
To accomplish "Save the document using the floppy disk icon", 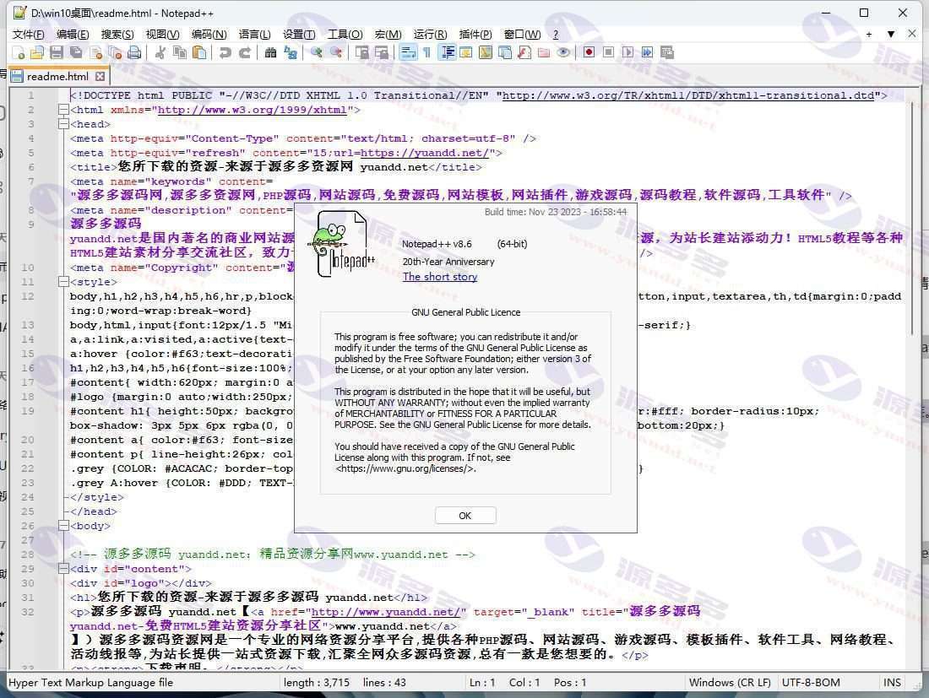I will [57, 52].
